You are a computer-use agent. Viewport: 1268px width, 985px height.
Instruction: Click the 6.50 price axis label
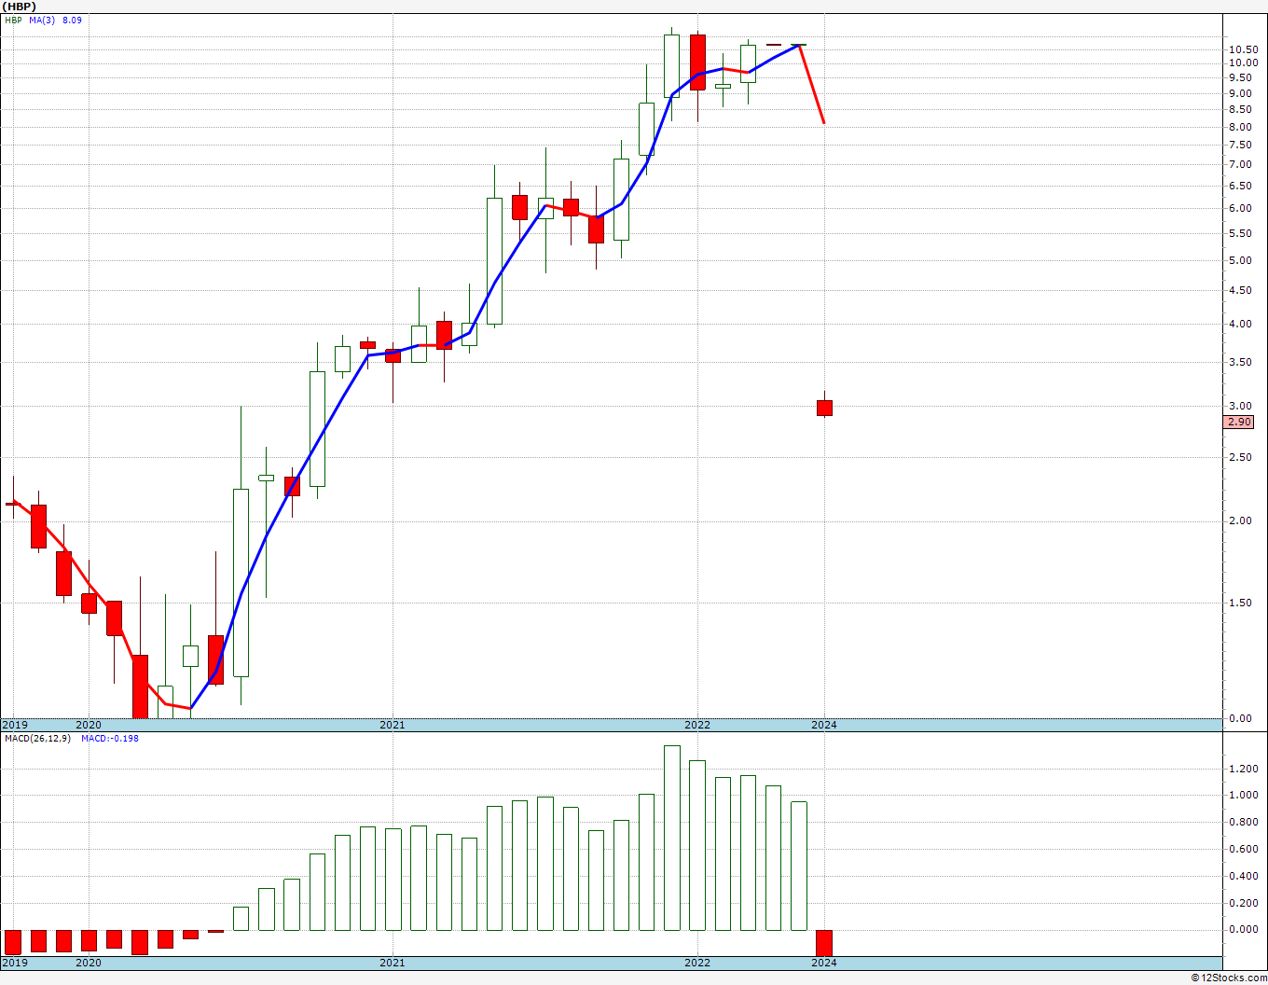tap(1240, 186)
